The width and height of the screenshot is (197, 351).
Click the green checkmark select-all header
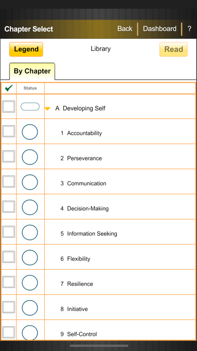coord(9,88)
